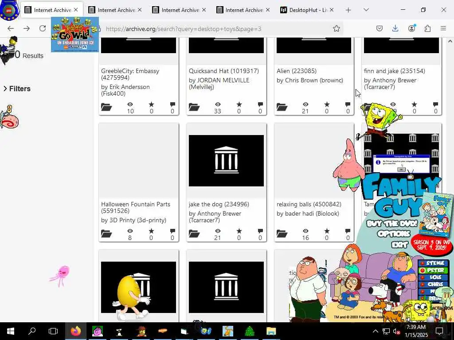Image resolution: width=454 pixels, height=340 pixels.
Task: Click author link by Chris Brown (brownc)
Action: coord(309,81)
